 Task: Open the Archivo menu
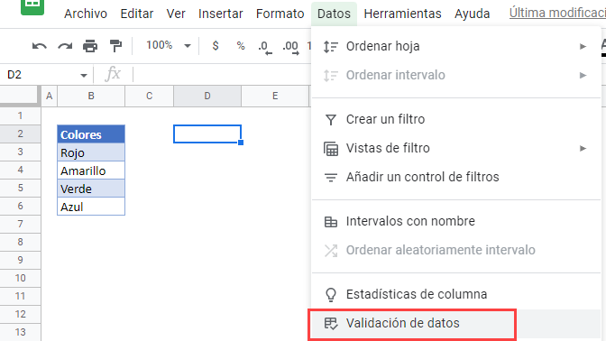[x=86, y=14]
